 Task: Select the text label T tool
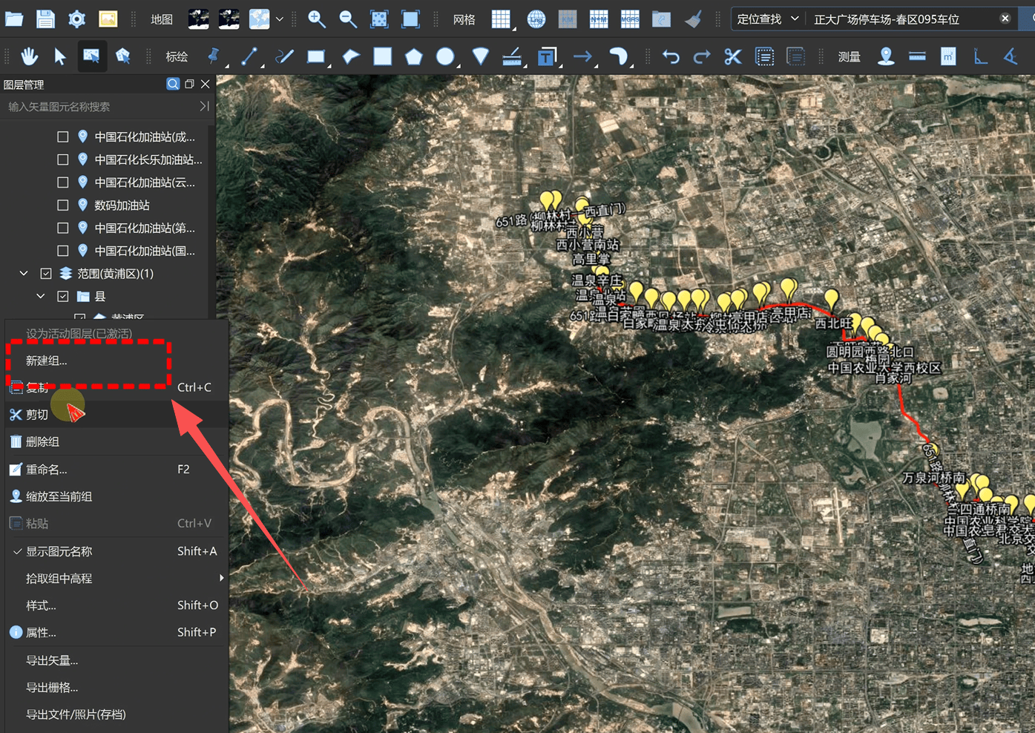[x=547, y=56]
